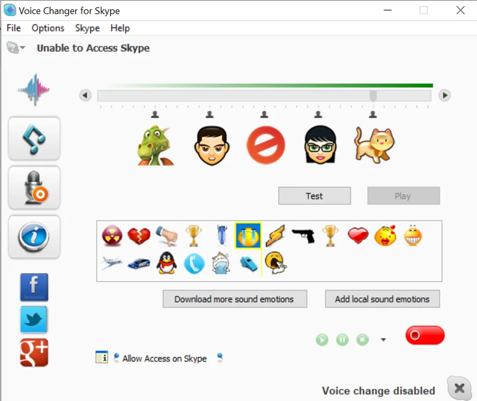Play the penguin sound emotion
477x401 pixels.
coord(167,263)
